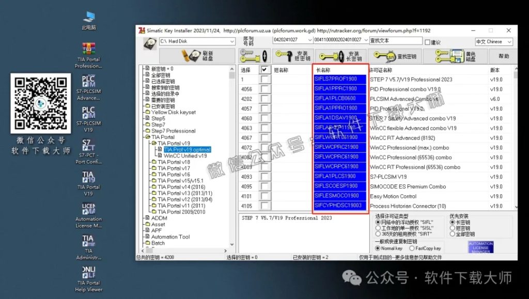Click the Automation License Manager logo
This screenshot has height=299, width=529.
pyautogui.click(x=480, y=247)
